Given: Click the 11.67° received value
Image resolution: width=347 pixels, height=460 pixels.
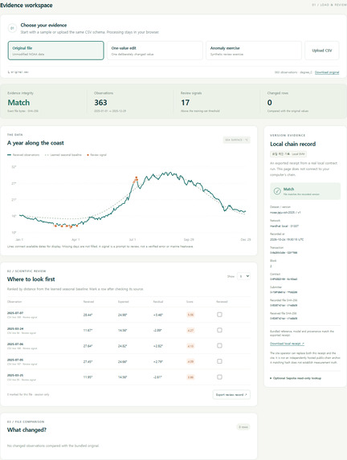Looking at the screenshot, I should [88, 330].
